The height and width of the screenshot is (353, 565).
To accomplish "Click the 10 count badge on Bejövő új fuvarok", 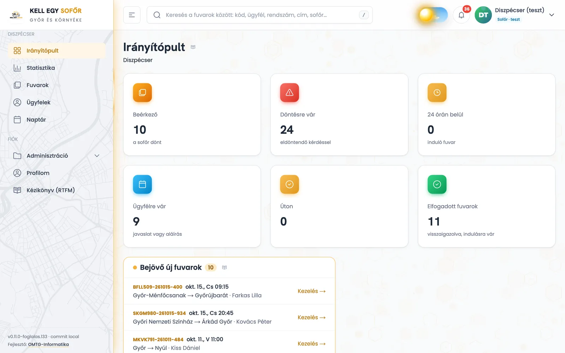I will pos(211,268).
